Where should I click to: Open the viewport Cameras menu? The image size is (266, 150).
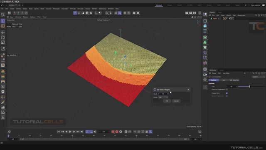click(18, 17)
